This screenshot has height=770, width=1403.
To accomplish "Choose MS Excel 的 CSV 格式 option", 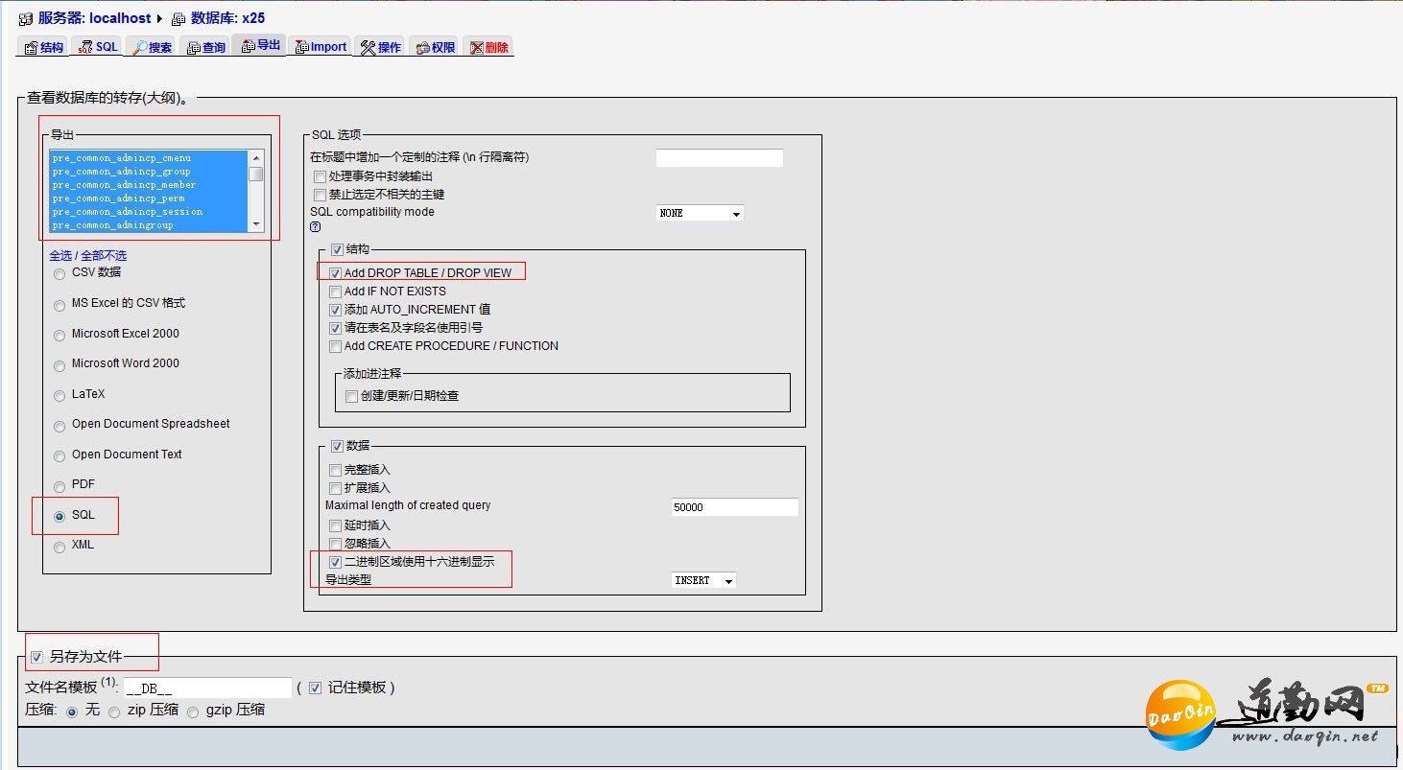I will coord(60,305).
